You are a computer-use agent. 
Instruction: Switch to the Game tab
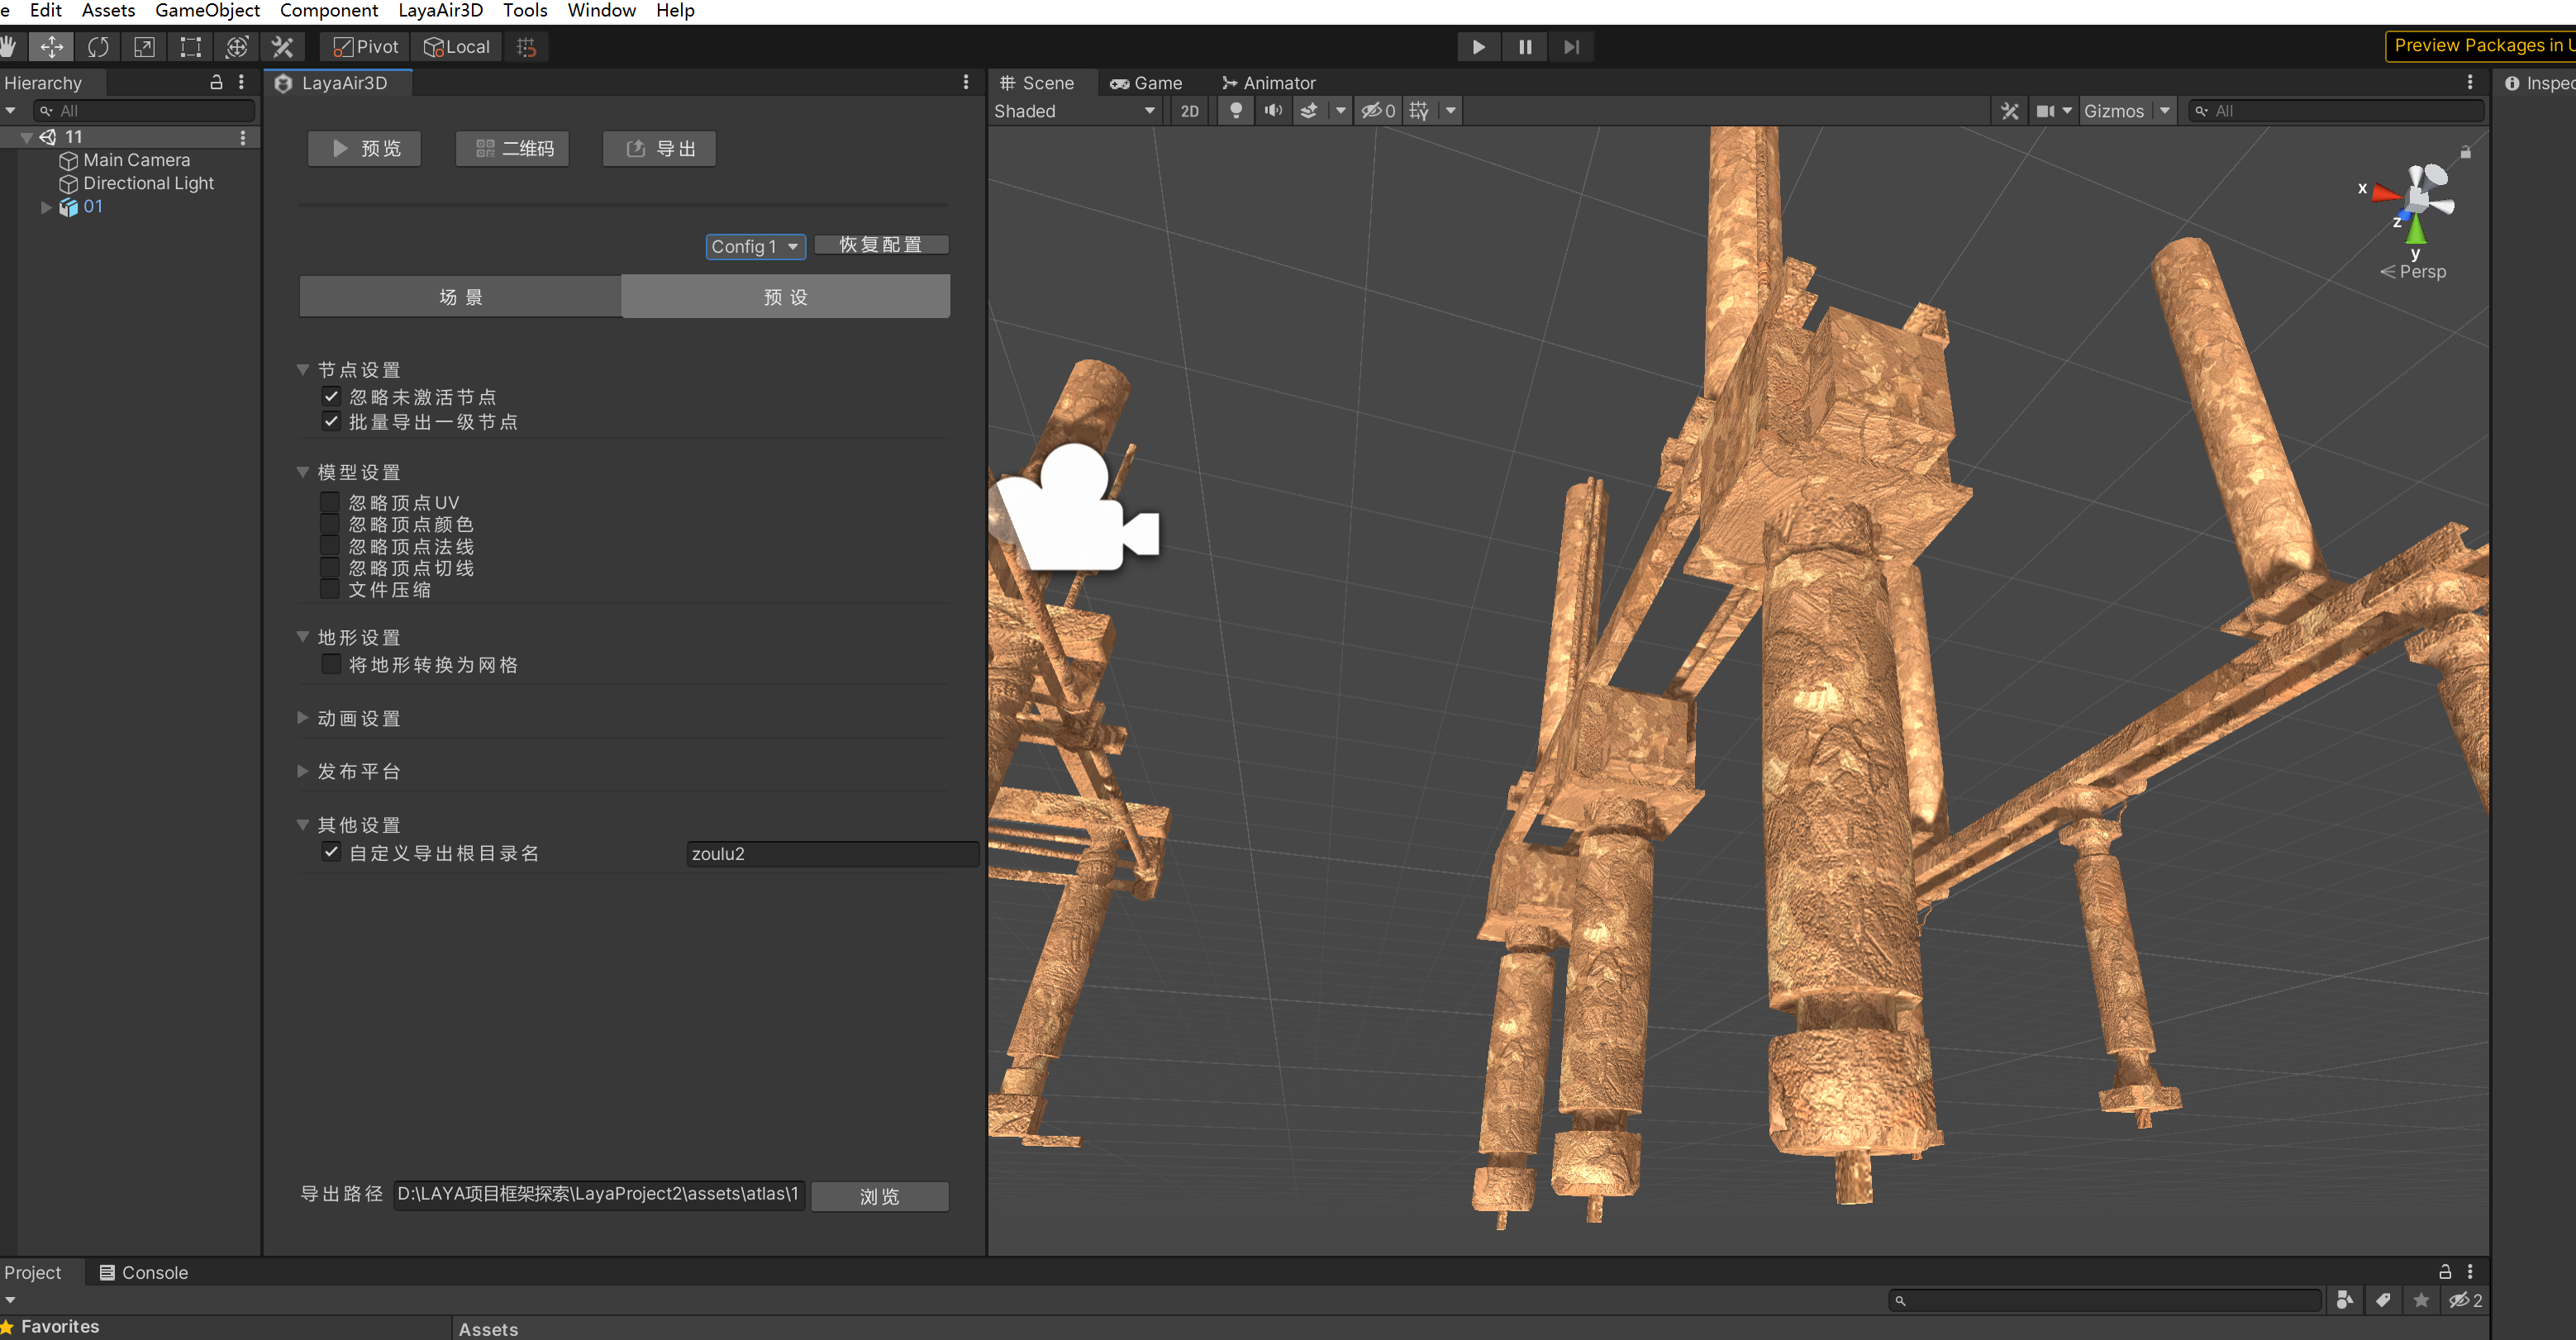[x=1146, y=83]
